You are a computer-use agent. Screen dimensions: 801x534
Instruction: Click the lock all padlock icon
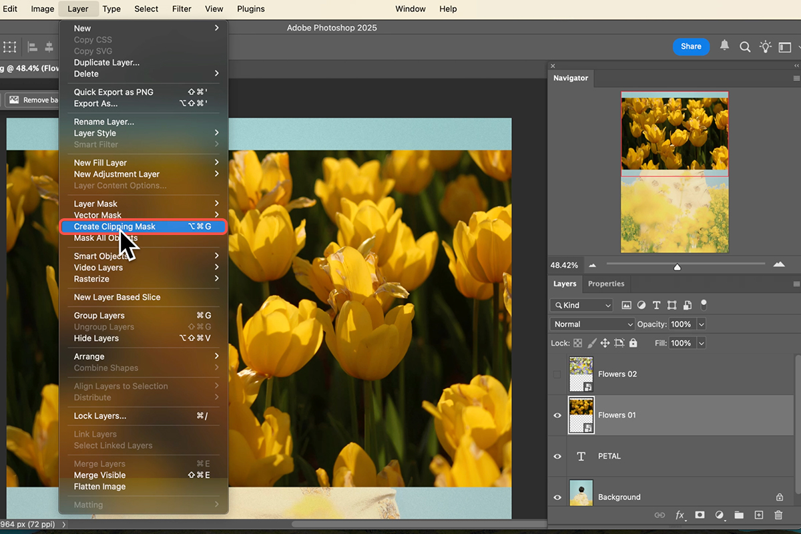pos(633,343)
